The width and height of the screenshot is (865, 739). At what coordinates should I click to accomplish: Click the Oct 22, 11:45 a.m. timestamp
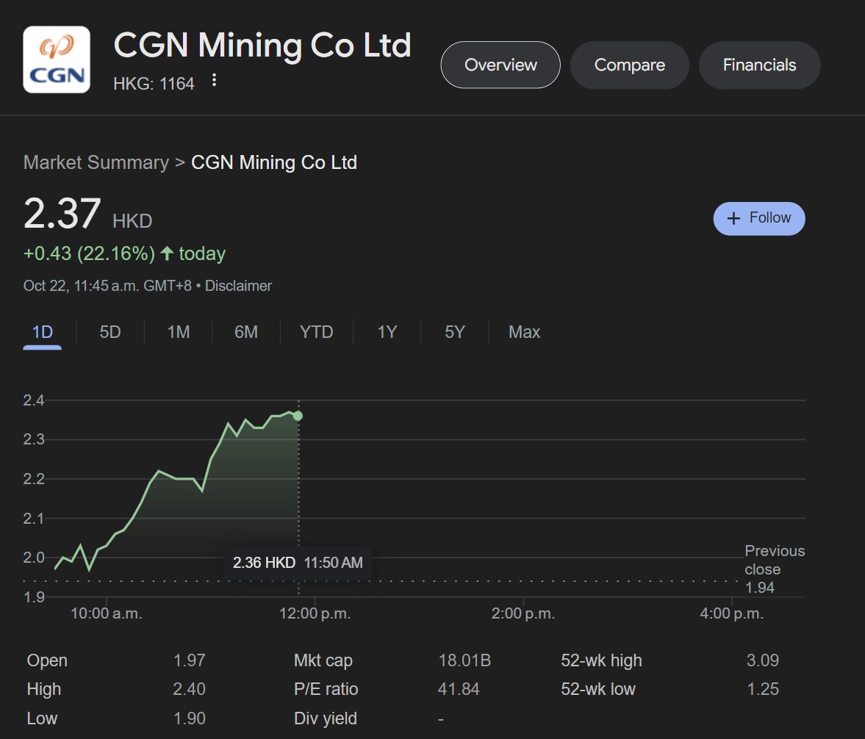pyautogui.click(x=107, y=286)
